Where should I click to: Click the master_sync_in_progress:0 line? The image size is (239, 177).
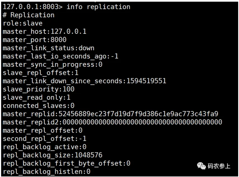pyautogui.click(x=53, y=64)
